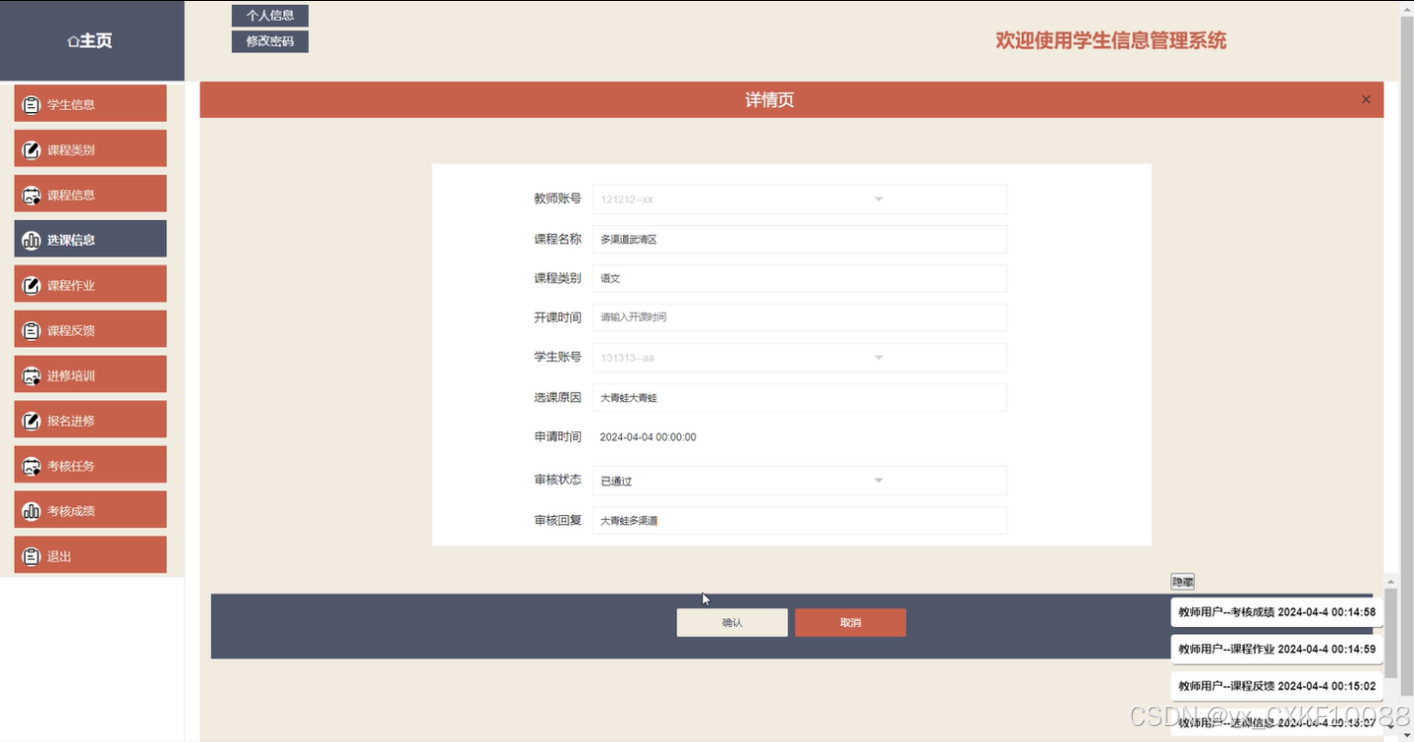The image size is (1414, 742).
Task: Click the 报名进修 edit icon
Action: tap(31, 420)
